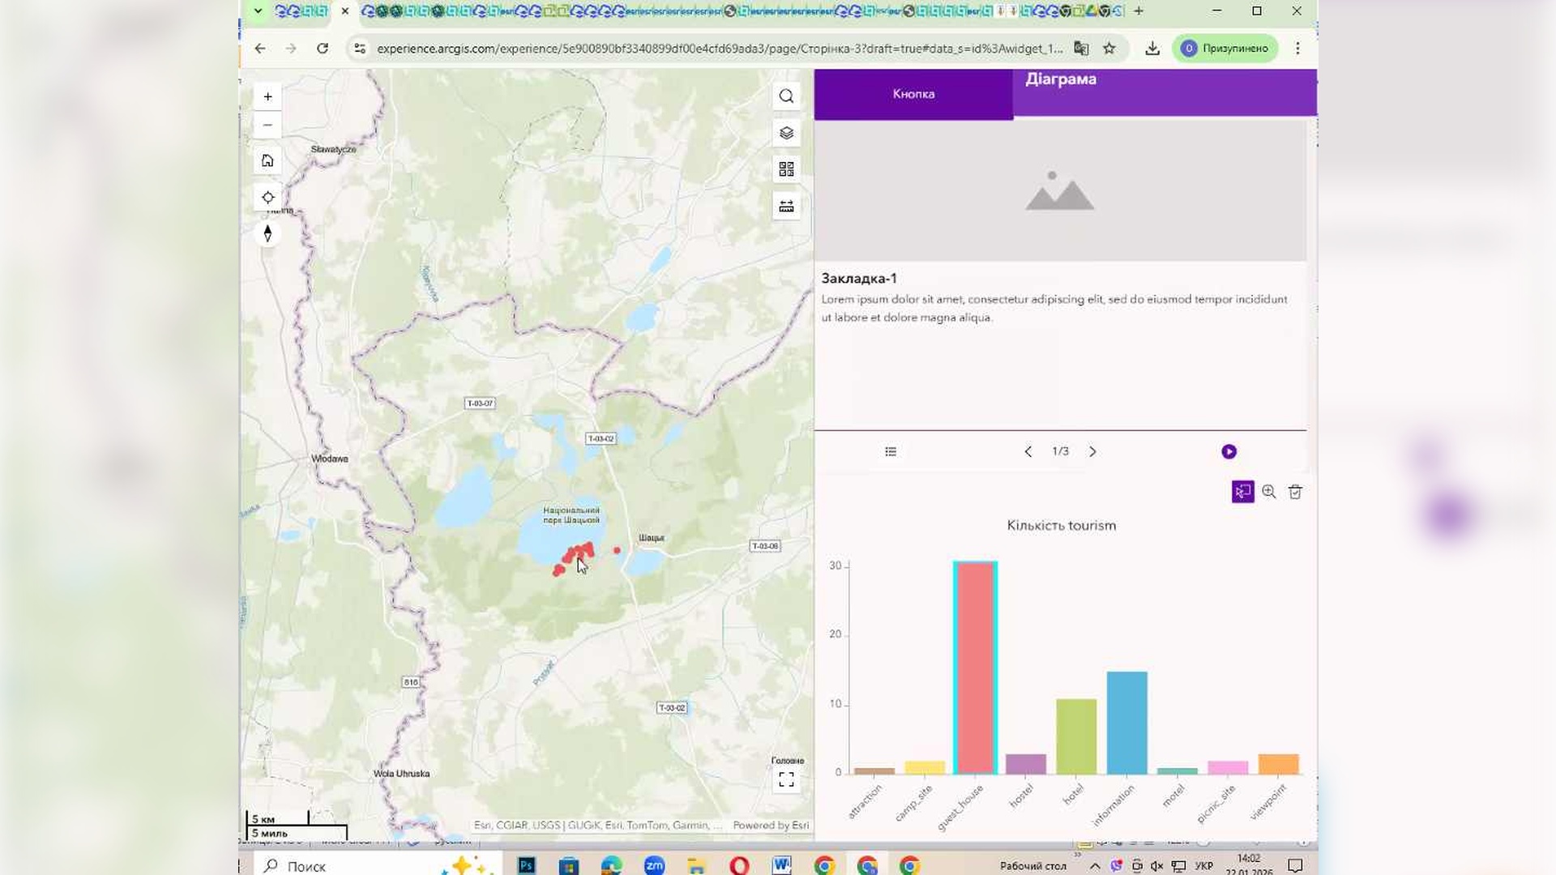
Task: Clear the chart selection with trash icon
Action: [x=1295, y=492]
